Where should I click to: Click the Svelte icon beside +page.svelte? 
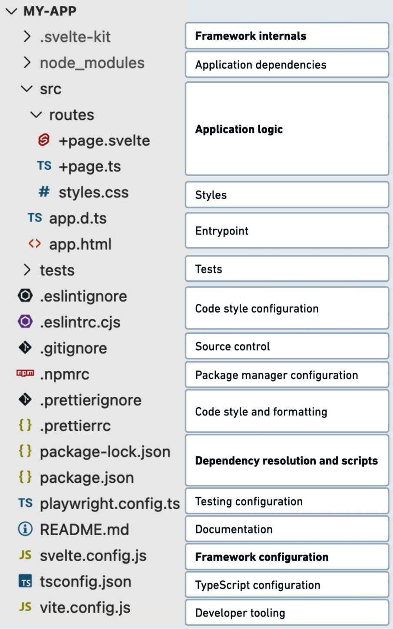click(43, 140)
